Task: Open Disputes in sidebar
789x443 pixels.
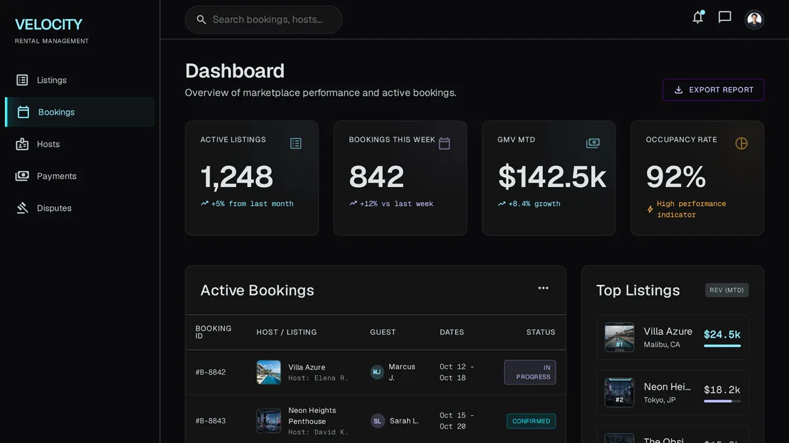Action: [80, 208]
